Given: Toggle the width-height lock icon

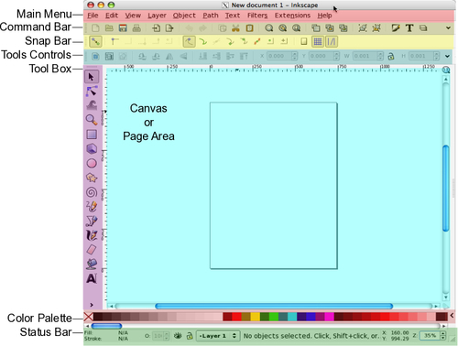Looking at the screenshot, I should click(391, 56).
